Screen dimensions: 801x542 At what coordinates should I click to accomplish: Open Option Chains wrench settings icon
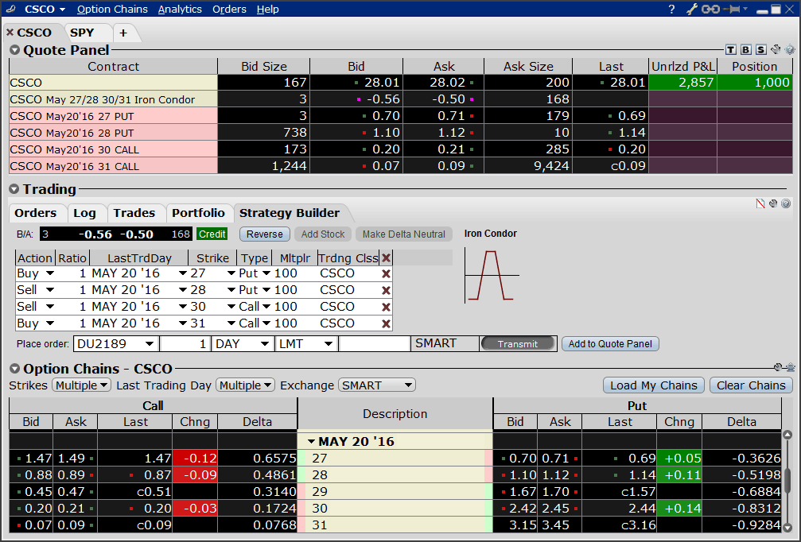pyautogui.click(x=778, y=367)
